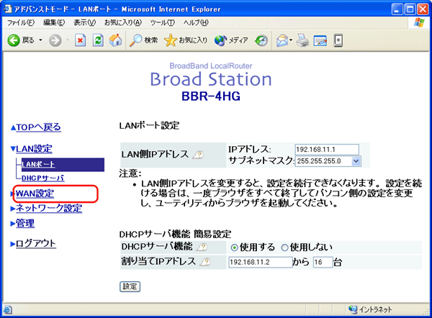This screenshot has height=318, width=432.
Task: Click the 16 台 count field
Action: (323, 262)
